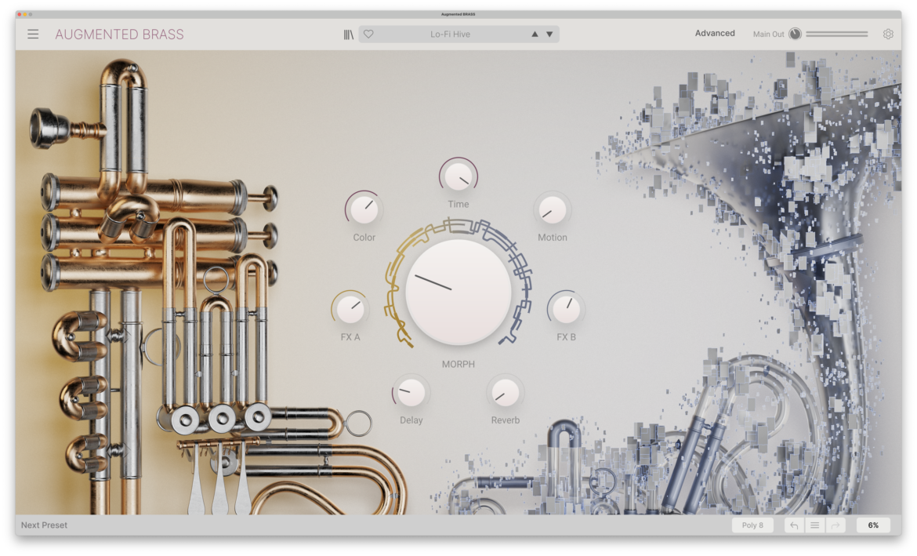
Task: Switch to the Advanced view
Action: click(715, 34)
